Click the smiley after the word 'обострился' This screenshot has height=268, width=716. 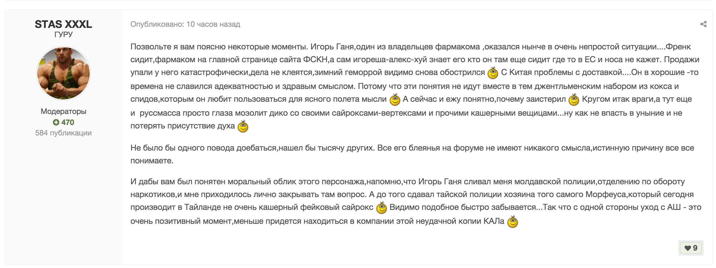pyautogui.click(x=493, y=73)
